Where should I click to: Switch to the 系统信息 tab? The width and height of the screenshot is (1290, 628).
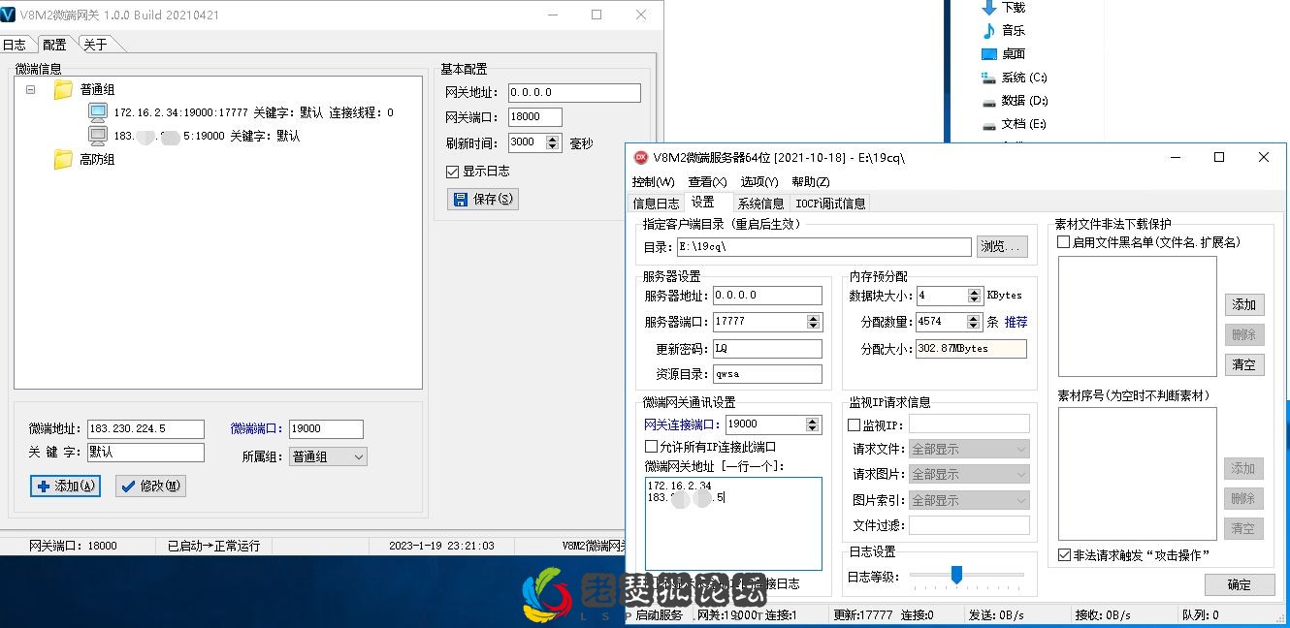[x=760, y=204]
